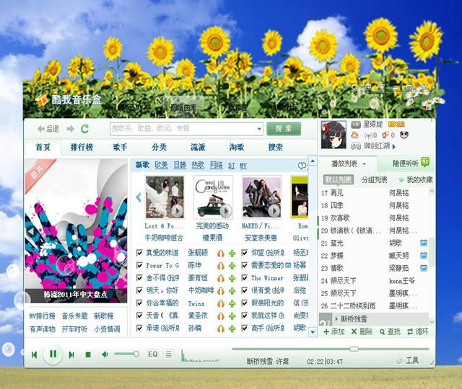Image resolution: width=462 pixels, height=389 pixels.
Task: Open the EQ equalizer
Action: pos(153,354)
